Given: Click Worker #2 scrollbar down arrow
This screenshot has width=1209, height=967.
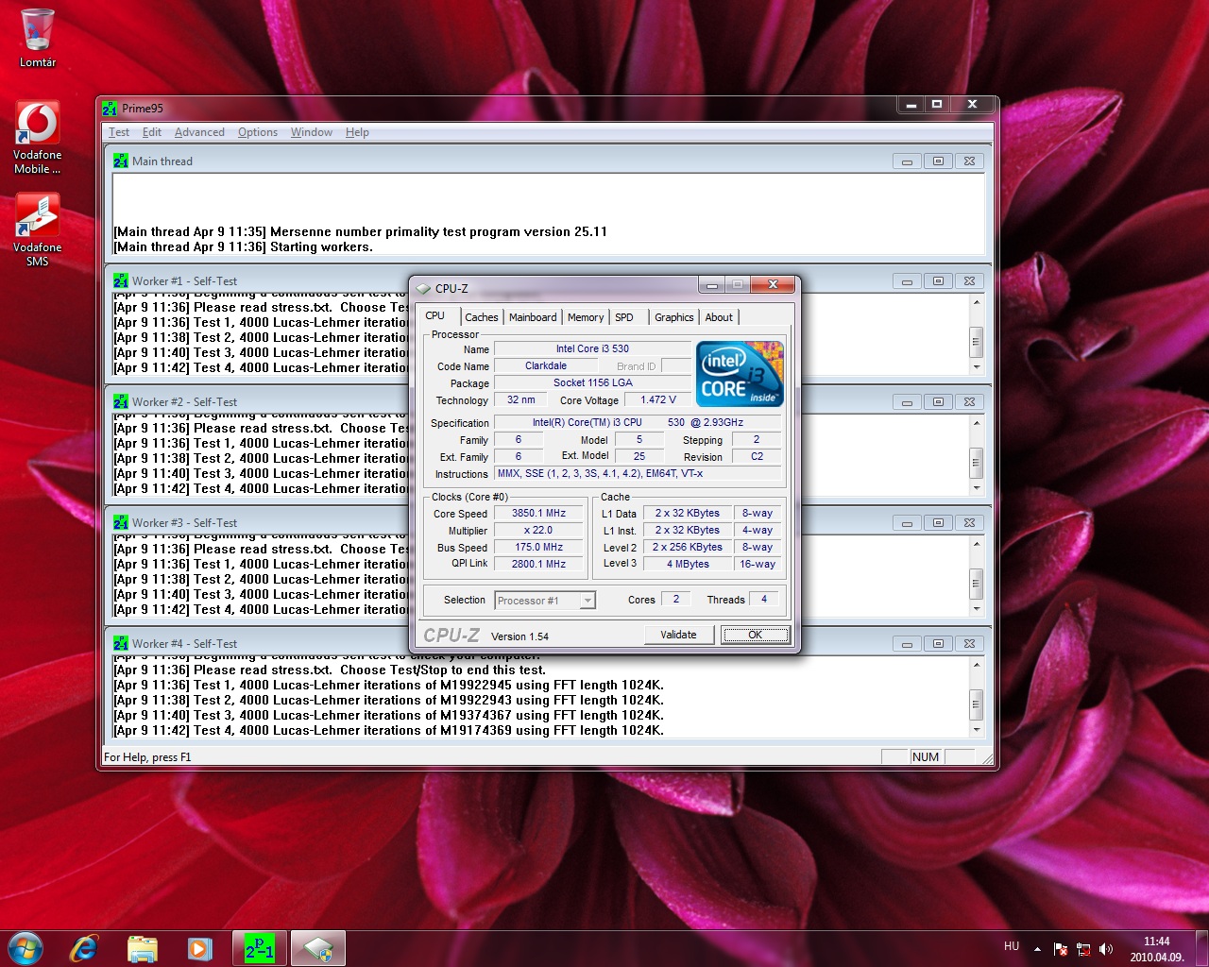Looking at the screenshot, I should click(977, 488).
